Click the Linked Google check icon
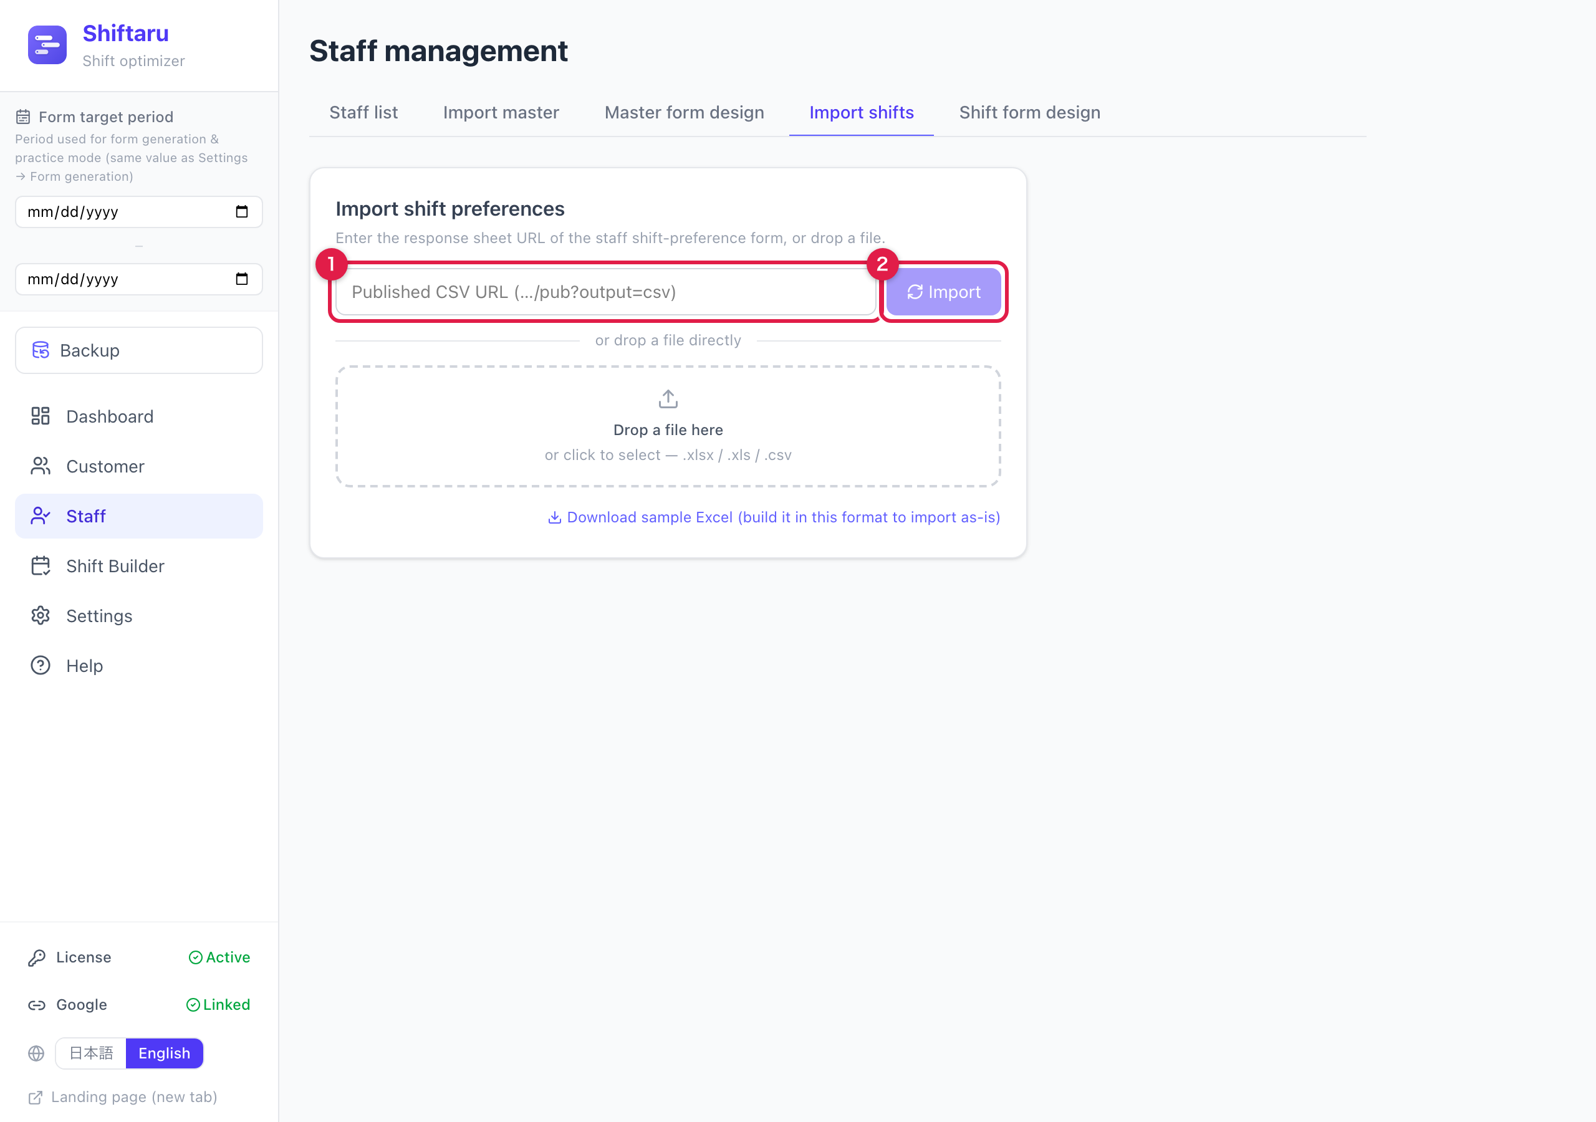1596x1122 pixels. (x=193, y=1005)
